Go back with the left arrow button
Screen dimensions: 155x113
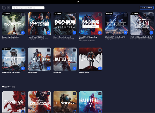4,8
